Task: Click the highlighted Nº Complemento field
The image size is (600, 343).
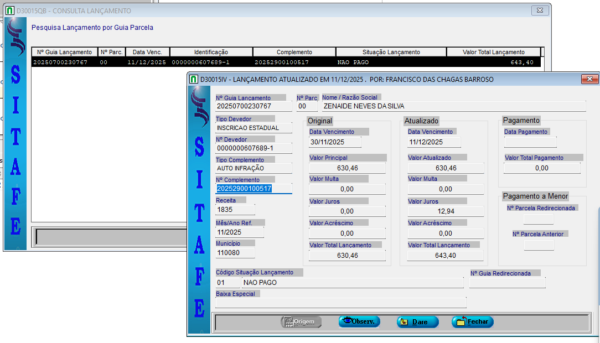Action: coord(254,189)
